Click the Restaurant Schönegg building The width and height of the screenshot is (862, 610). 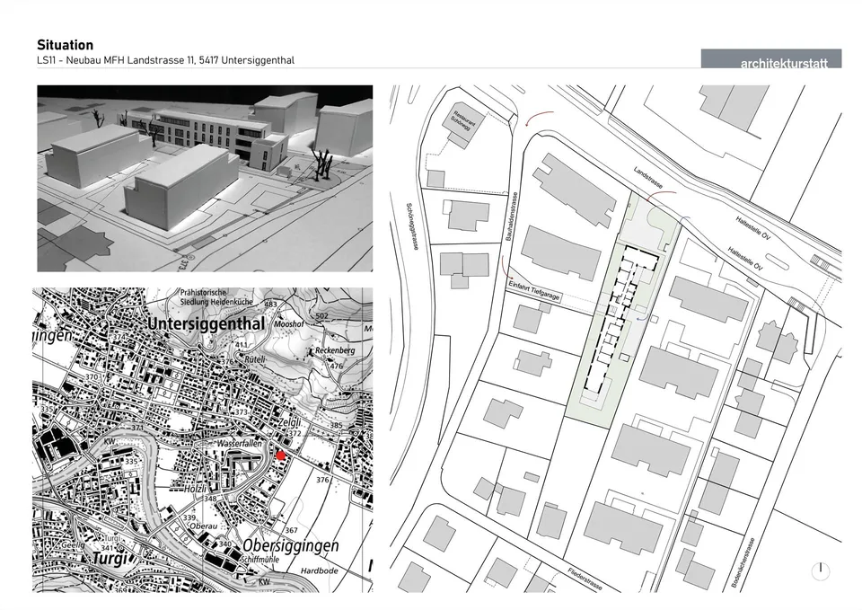point(461,126)
